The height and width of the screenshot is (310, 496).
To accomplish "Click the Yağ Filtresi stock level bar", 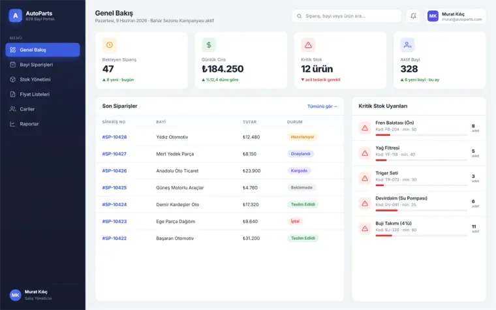I will 421,160.
